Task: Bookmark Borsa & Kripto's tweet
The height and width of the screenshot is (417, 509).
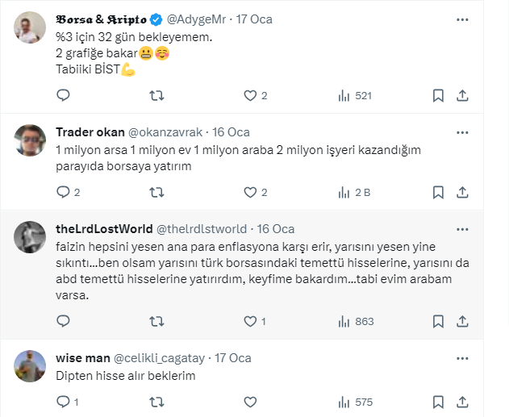Action: (x=438, y=96)
